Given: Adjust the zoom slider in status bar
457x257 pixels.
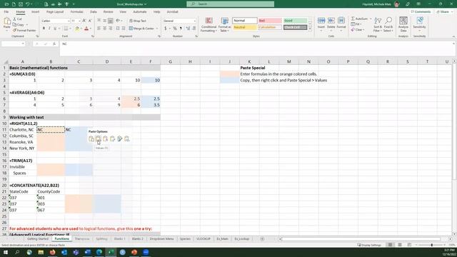Looking at the screenshot, I should point(431,245).
